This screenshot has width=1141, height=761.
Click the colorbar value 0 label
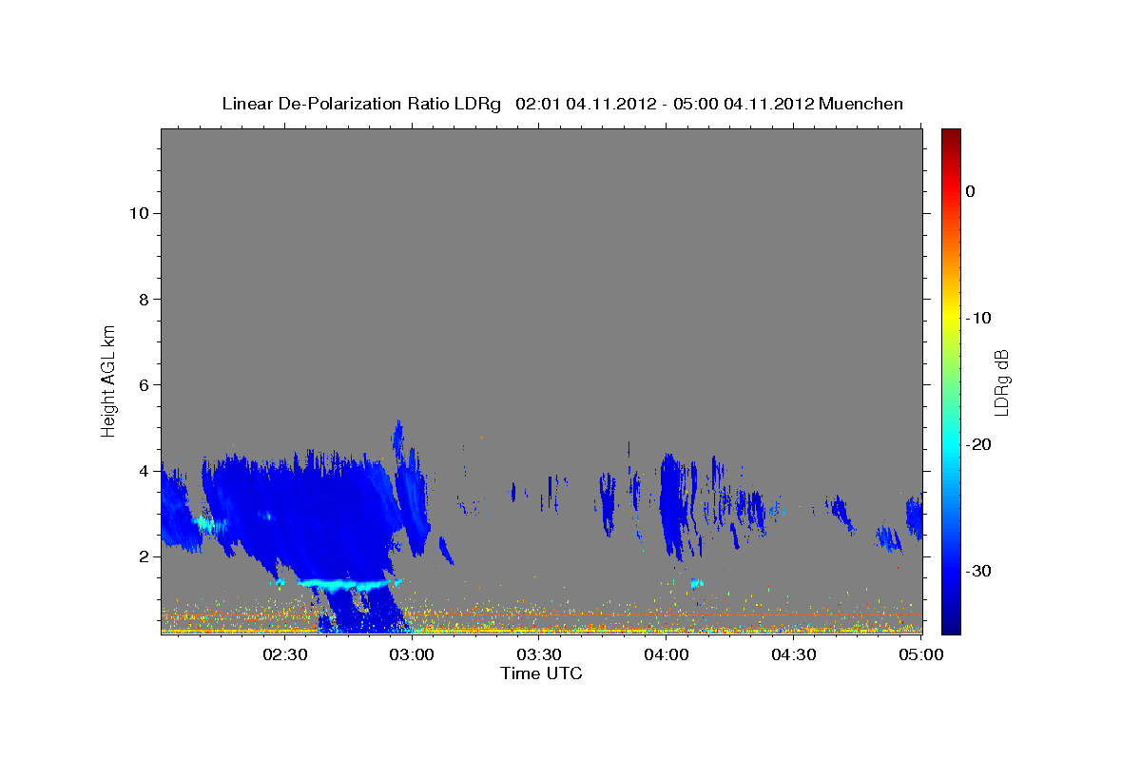[x=971, y=191]
